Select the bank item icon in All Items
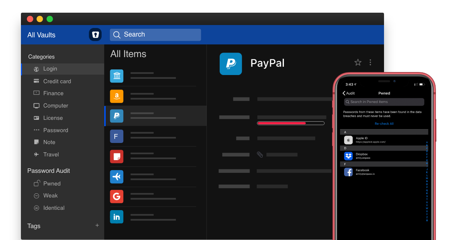The image size is (452, 240). click(x=117, y=76)
